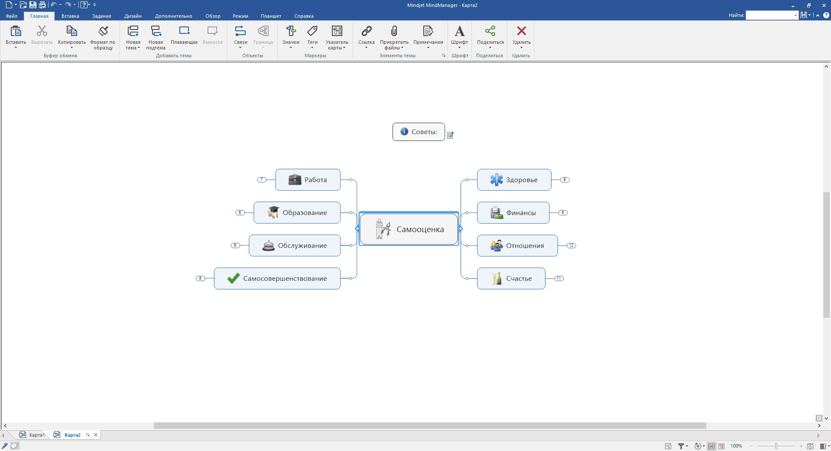Viewport: 831px width, 451px height.
Task: Click the help question mark in ribbon corner
Action: click(x=826, y=15)
